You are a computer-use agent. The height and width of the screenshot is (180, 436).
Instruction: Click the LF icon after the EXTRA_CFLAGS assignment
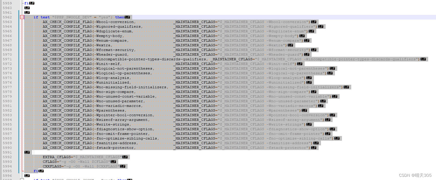tap(125, 157)
